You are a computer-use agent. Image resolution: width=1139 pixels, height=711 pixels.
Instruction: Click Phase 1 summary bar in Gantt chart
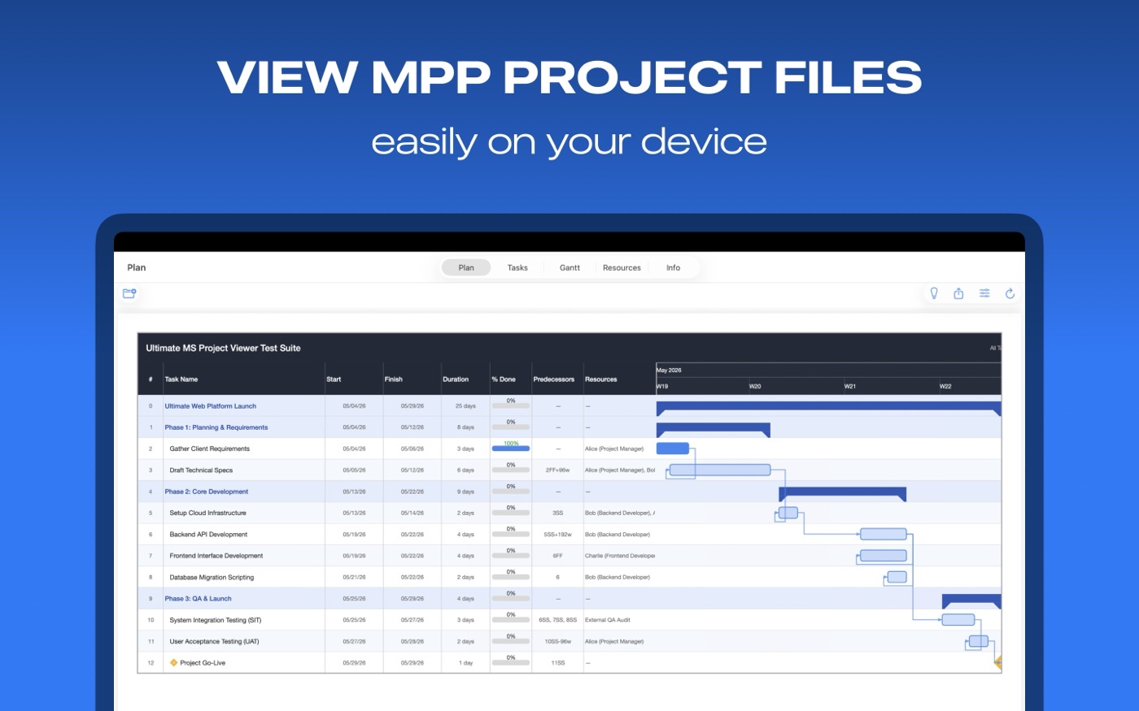click(x=714, y=428)
